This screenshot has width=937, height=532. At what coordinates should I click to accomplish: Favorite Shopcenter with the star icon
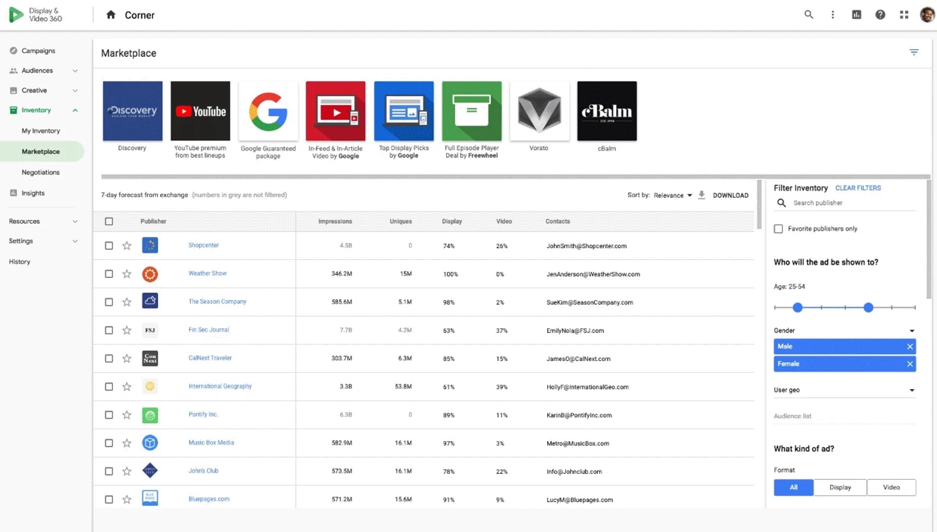(x=127, y=245)
